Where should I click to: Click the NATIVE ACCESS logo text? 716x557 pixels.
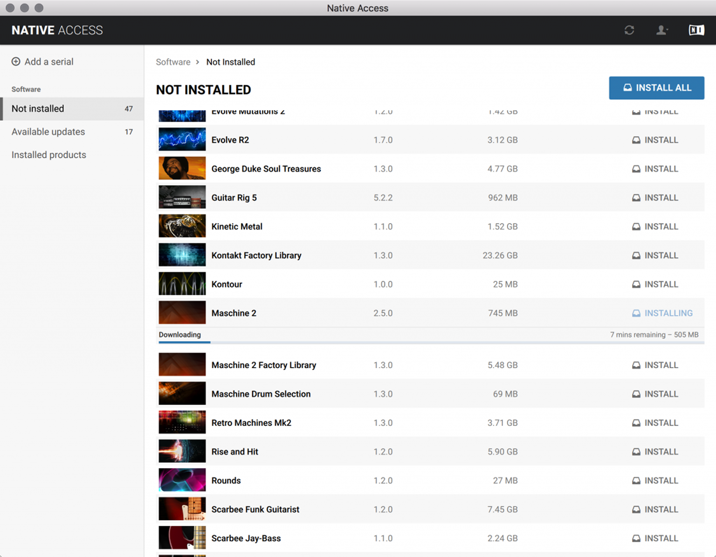point(57,30)
